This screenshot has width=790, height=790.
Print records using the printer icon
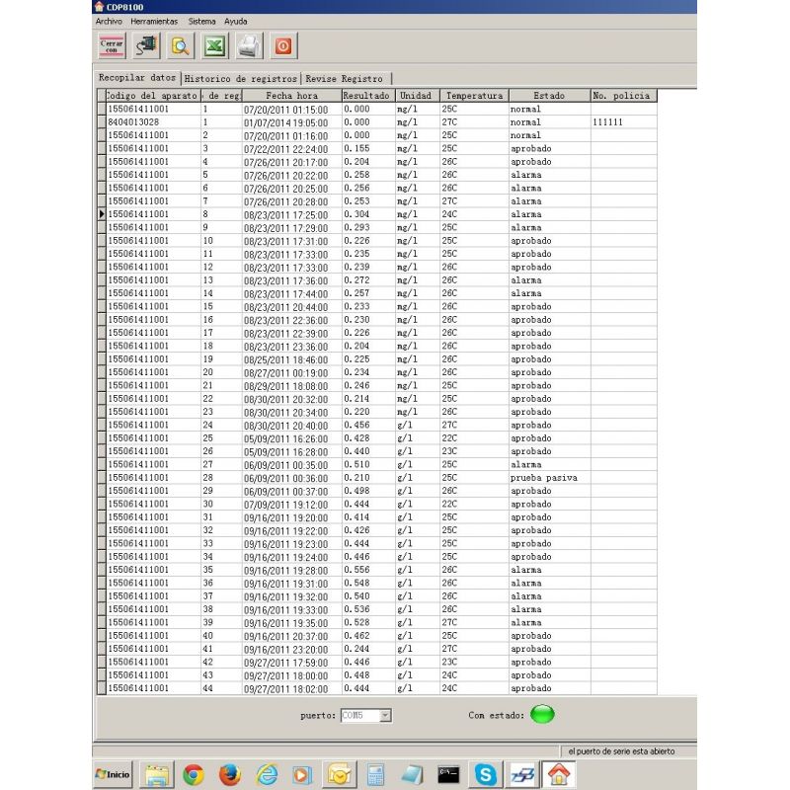point(249,45)
